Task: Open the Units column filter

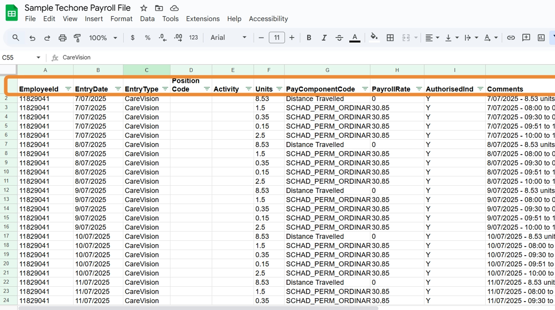Action: coord(279,89)
